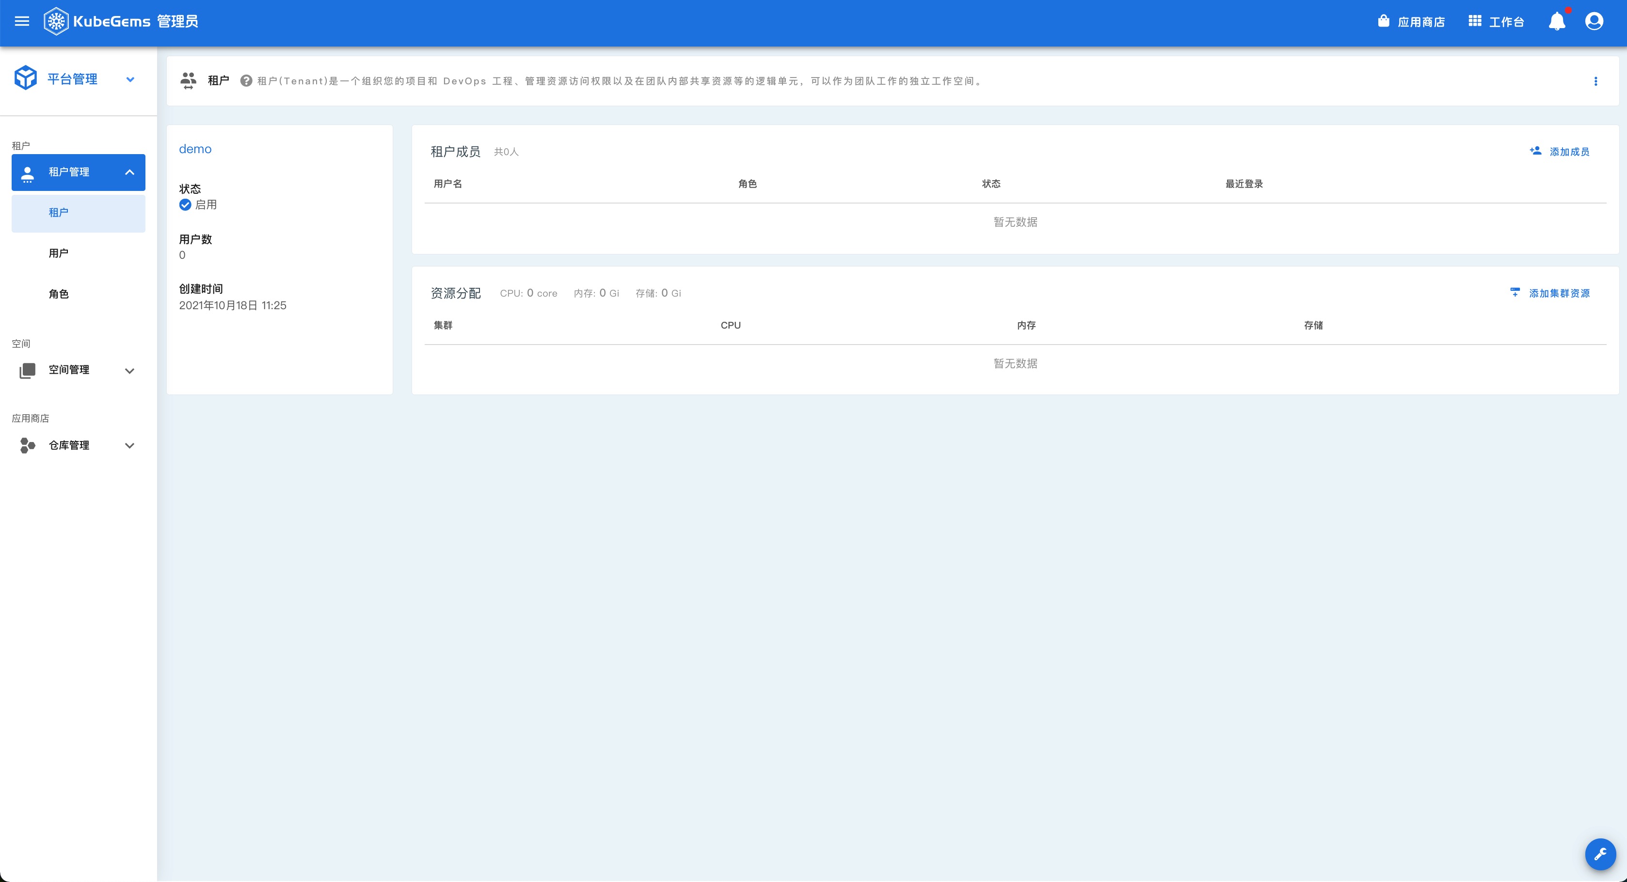Click the creation time 2021年10月18日 11:25
Image resolution: width=1627 pixels, height=882 pixels.
coord(232,306)
